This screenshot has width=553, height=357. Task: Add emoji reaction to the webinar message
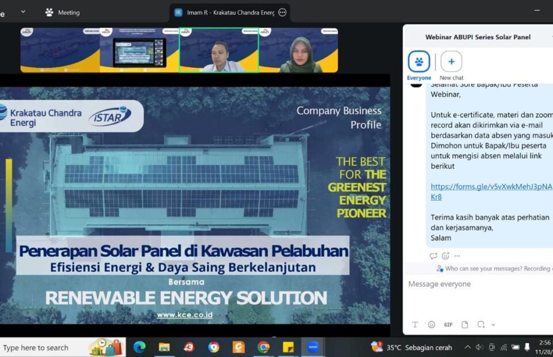(x=445, y=256)
